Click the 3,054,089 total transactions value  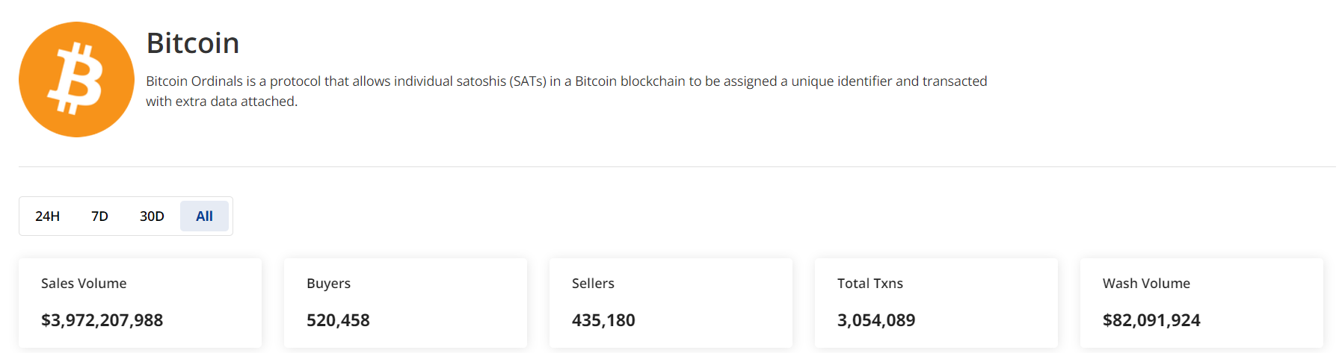(x=876, y=320)
